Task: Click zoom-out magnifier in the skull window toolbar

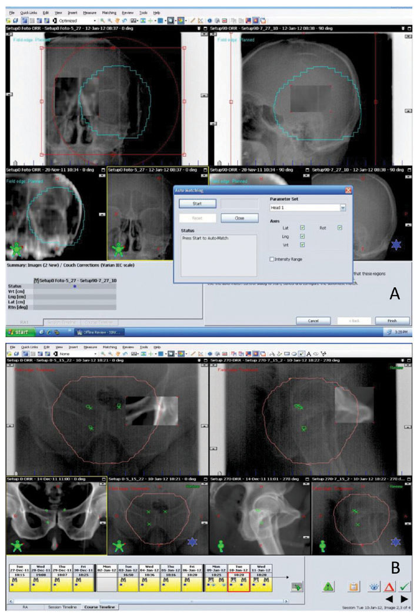Action: point(110,21)
